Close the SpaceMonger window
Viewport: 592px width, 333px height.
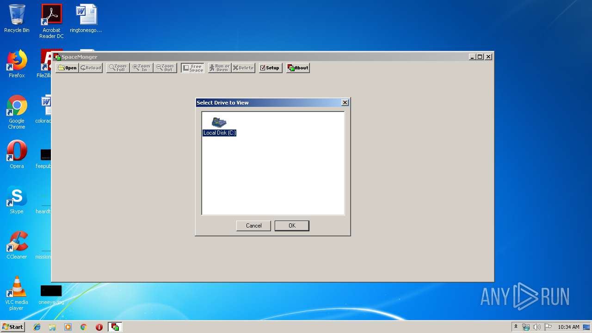point(488,57)
